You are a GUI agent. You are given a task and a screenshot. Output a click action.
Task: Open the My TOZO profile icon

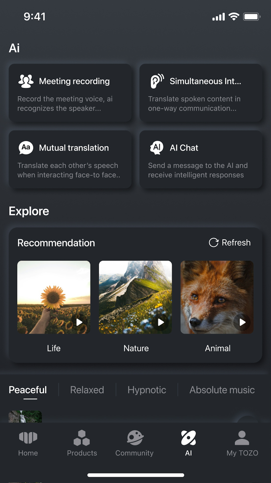(x=242, y=438)
